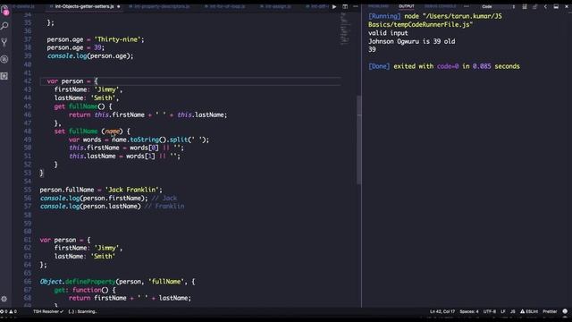Open the Explorer view in activity bar
The image size is (572, 322).
click(x=4, y=10)
